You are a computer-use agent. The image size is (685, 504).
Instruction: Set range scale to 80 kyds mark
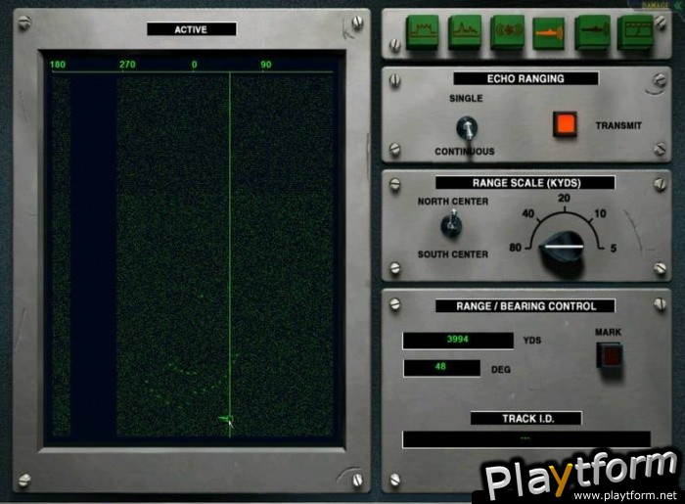(x=513, y=248)
